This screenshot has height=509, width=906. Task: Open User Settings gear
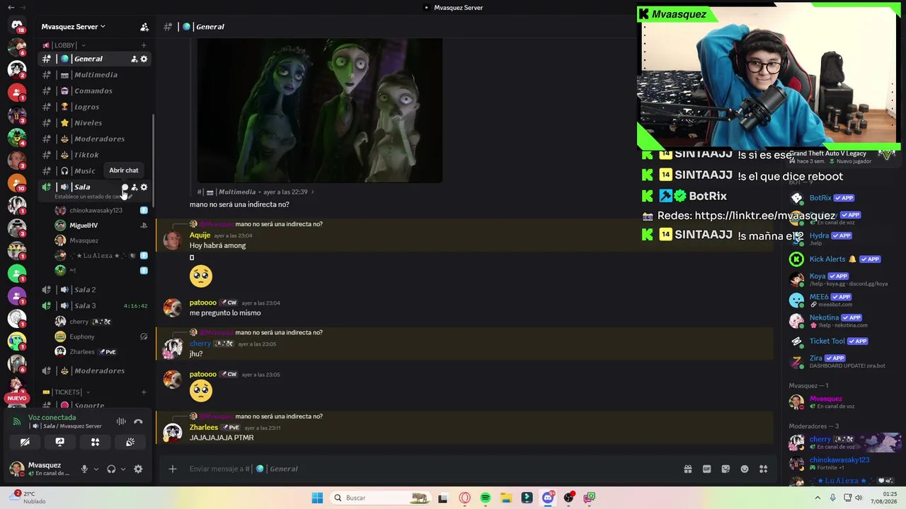click(138, 469)
